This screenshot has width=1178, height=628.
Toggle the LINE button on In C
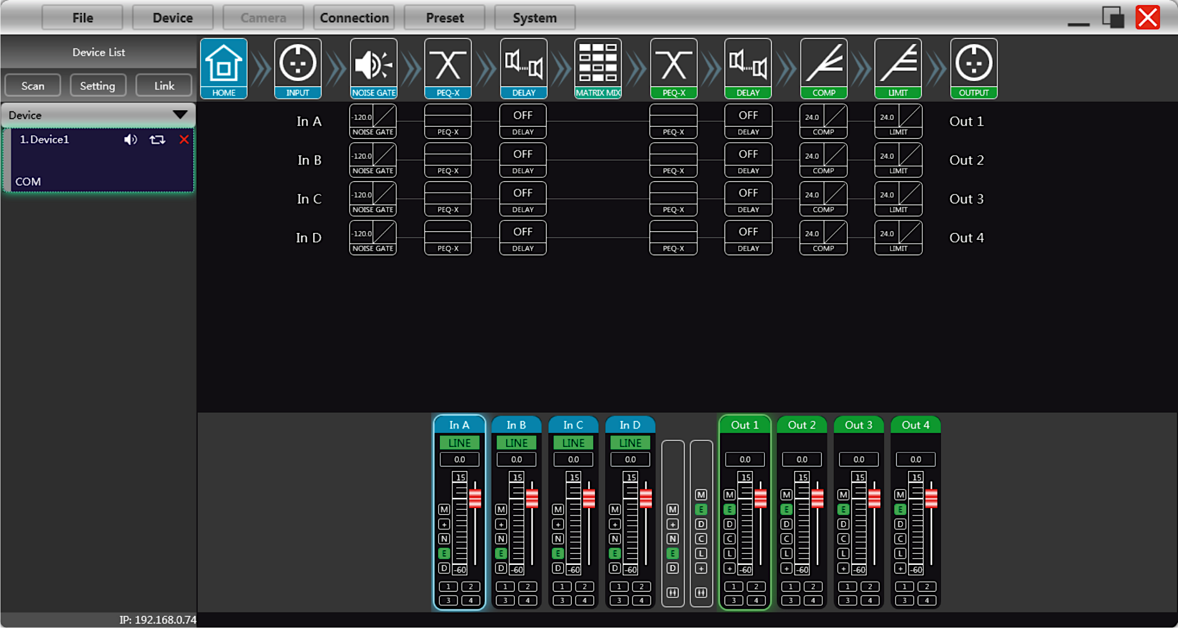[x=573, y=443]
